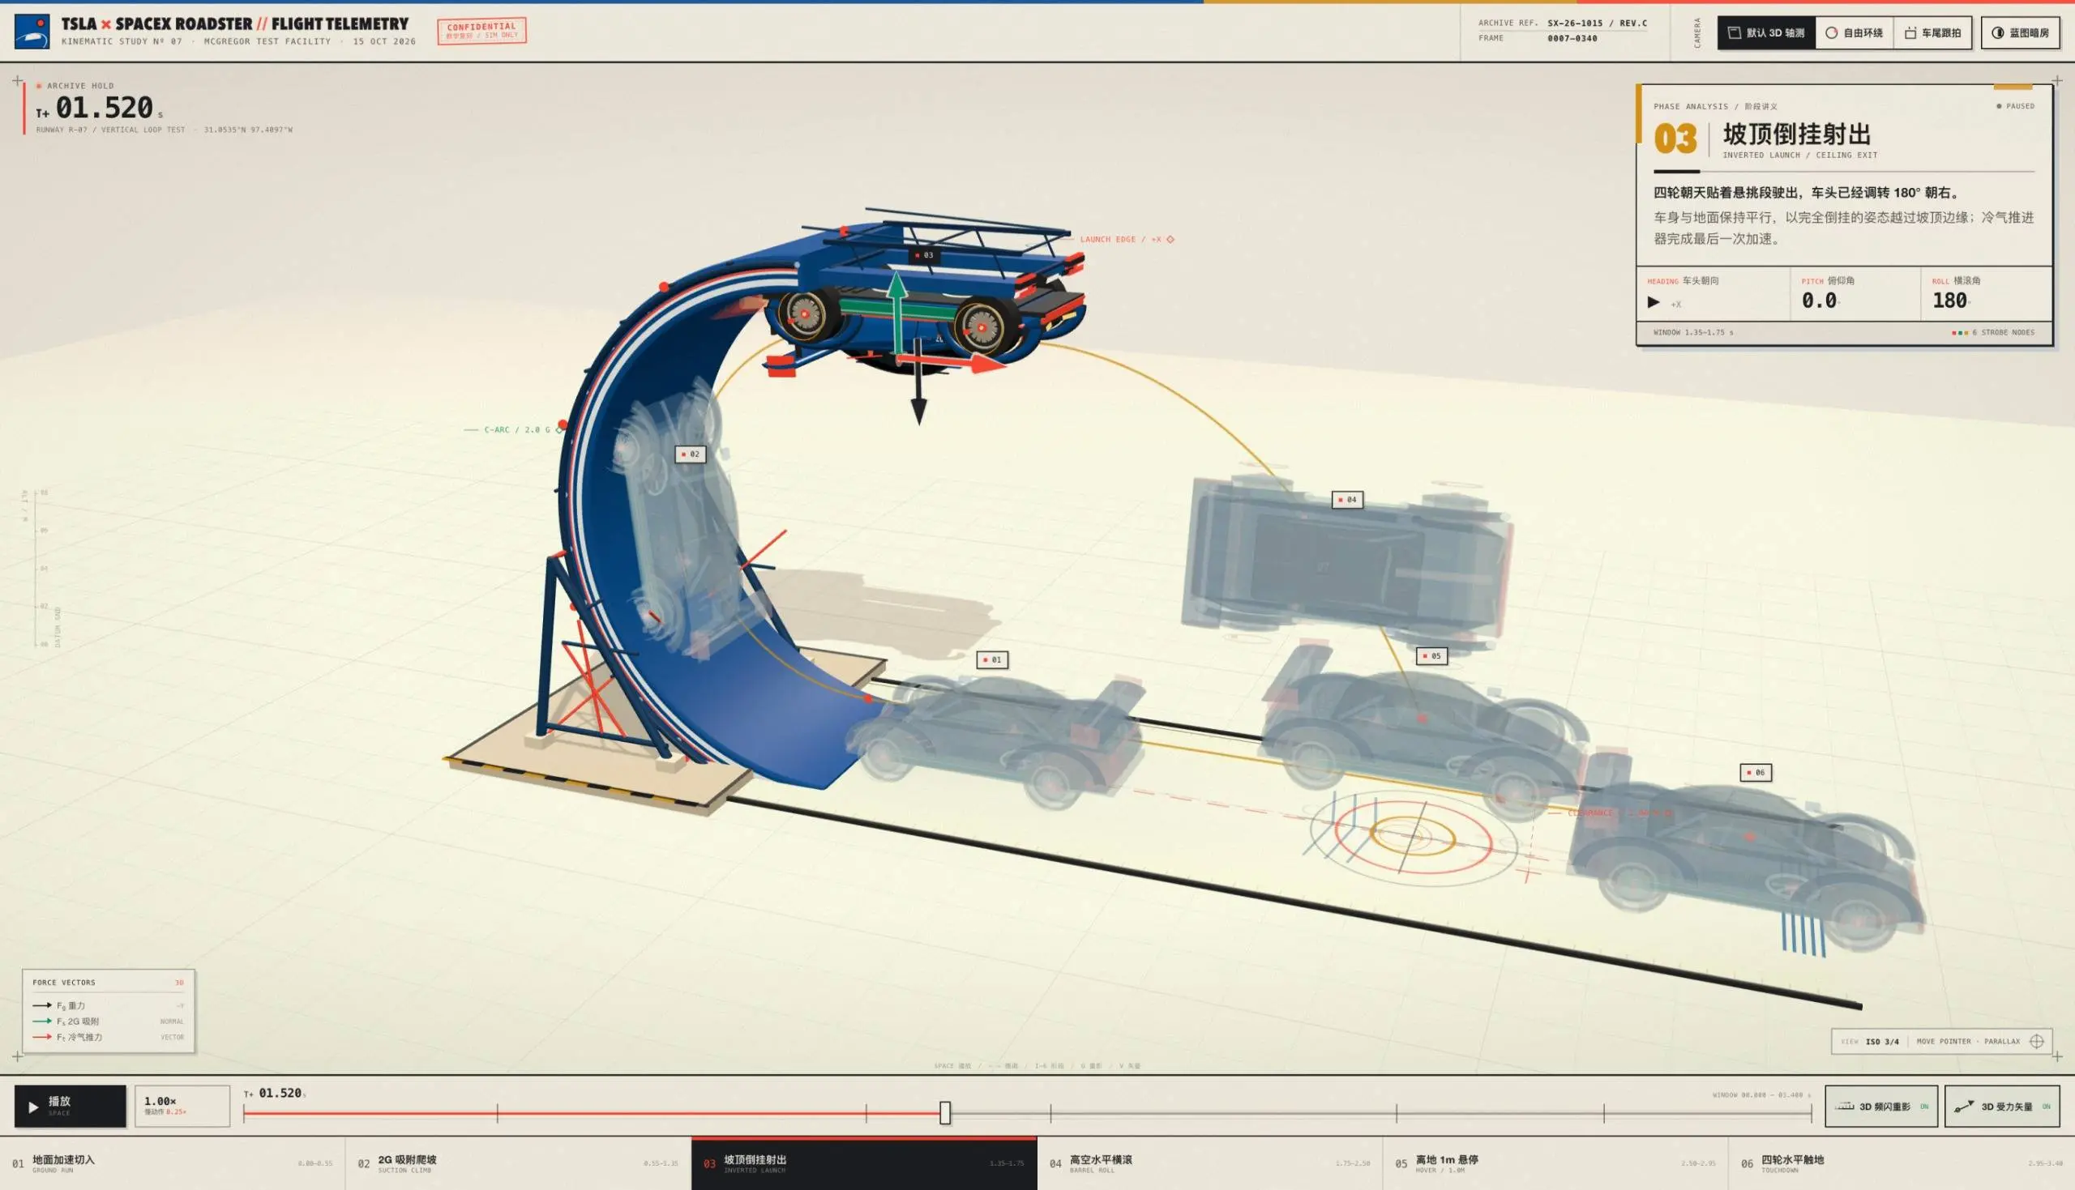Click the node 06 touchdown marker
2075x1190 pixels.
(1756, 772)
